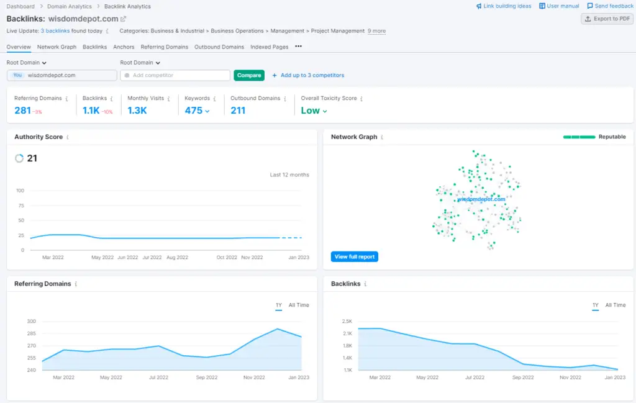Viewport: 636px width, 403px height.
Task: Click Backlink Analytics breadcrumb
Action: coord(127,6)
